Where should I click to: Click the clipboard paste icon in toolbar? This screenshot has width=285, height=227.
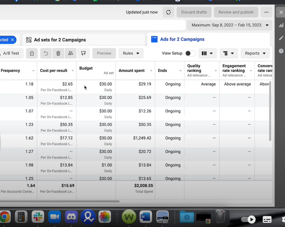click(x=32, y=53)
